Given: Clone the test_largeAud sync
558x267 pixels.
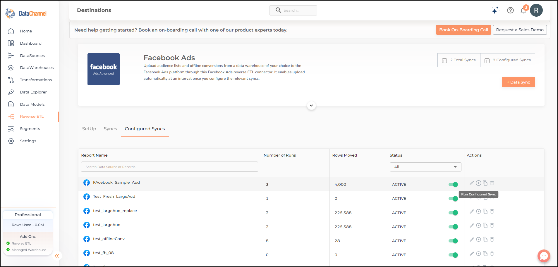Looking at the screenshot, I should coord(485,226).
